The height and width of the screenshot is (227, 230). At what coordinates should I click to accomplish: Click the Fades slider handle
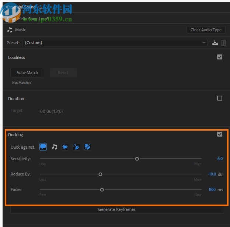click(x=102, y=189)
